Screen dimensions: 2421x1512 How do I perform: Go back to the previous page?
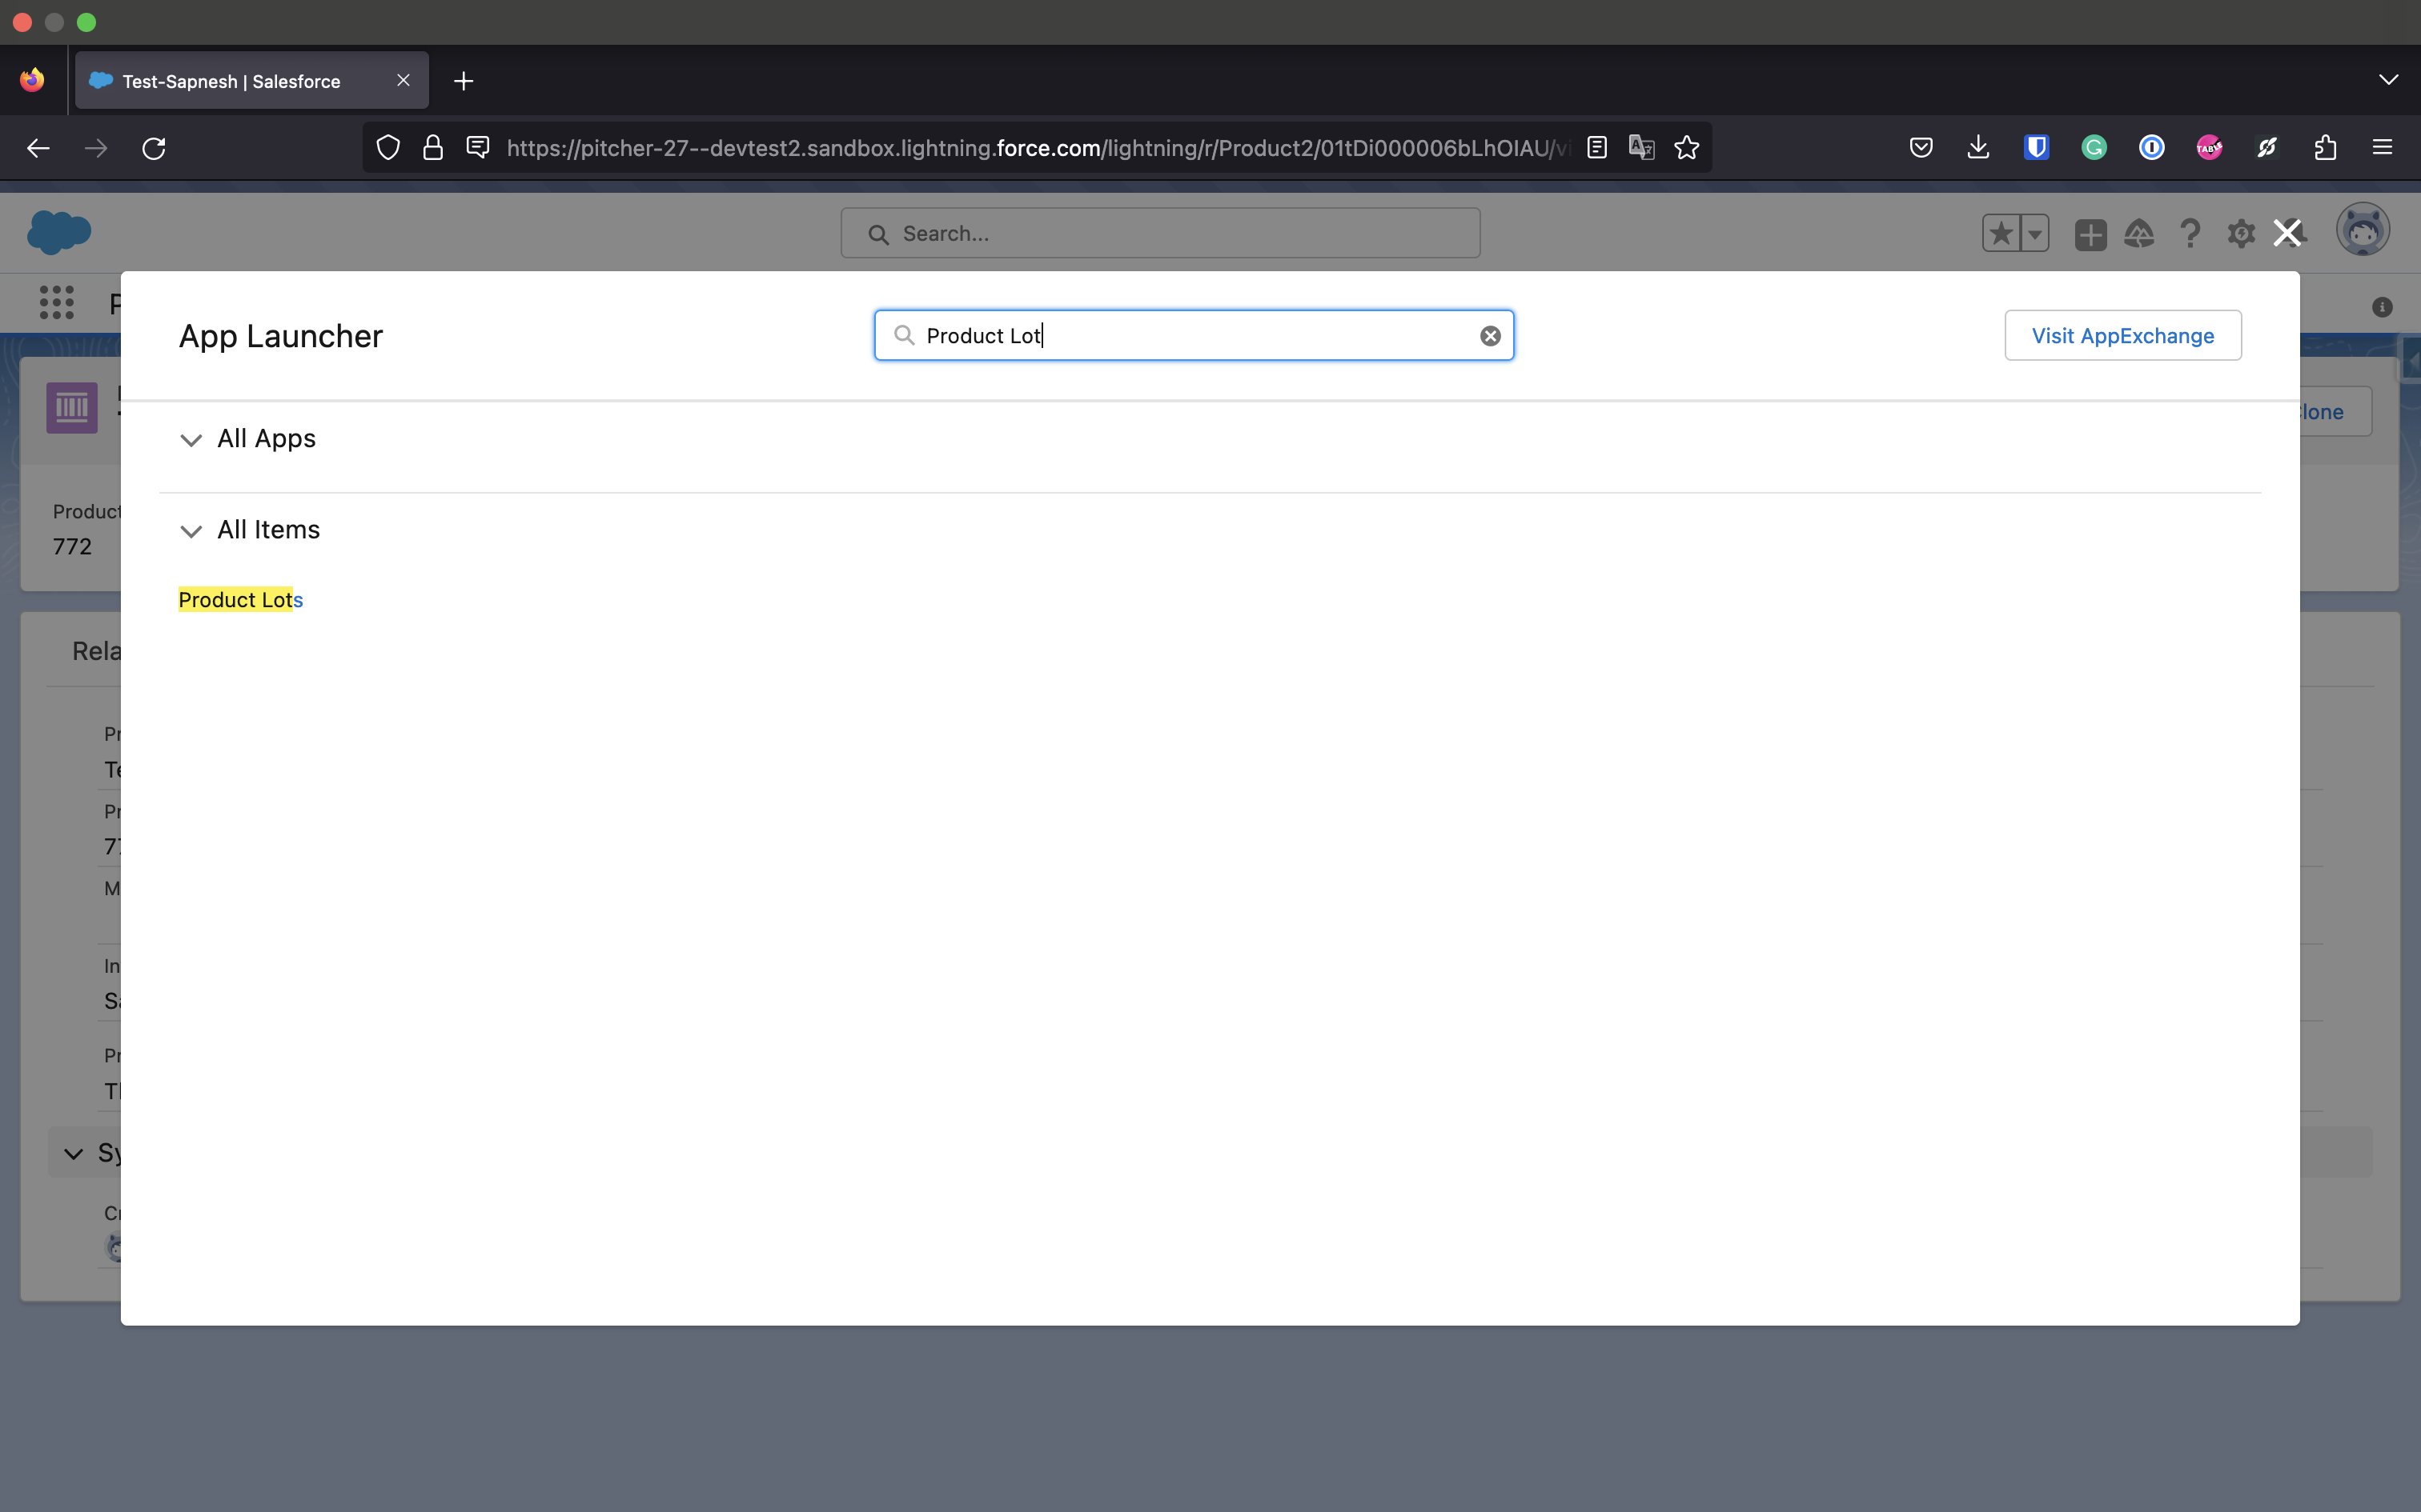(38, 148)
